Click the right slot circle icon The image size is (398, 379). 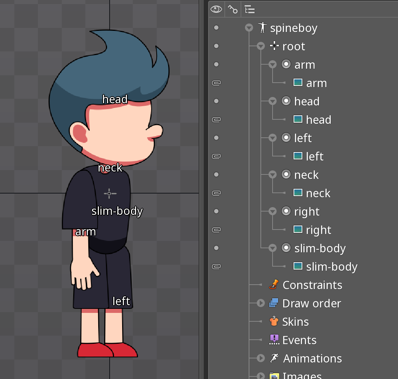(x=286, y=211)
